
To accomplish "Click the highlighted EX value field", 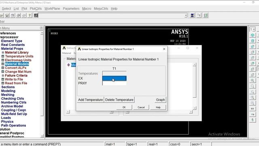I will [x=114, y=78].
